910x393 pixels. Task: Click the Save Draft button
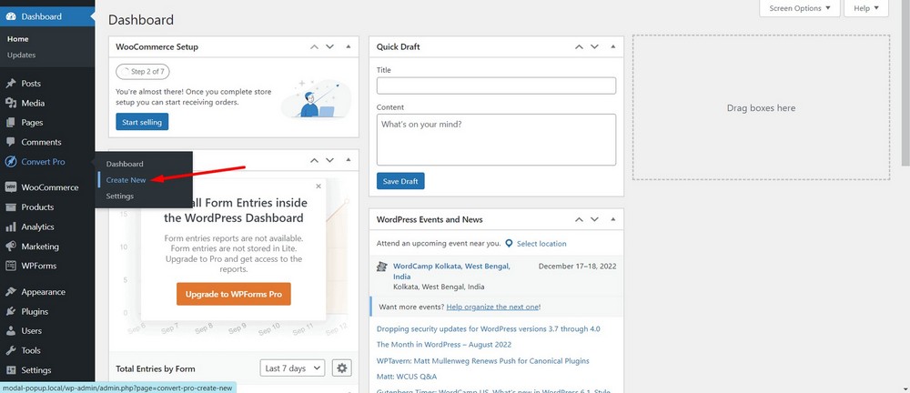pyautogui.click(x=400, y=181)
